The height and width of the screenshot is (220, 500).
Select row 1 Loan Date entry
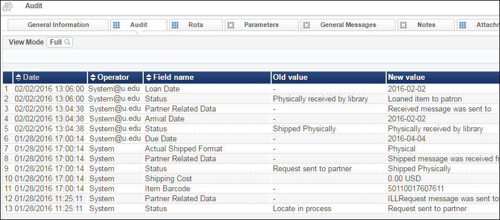(x=251, y=89)
